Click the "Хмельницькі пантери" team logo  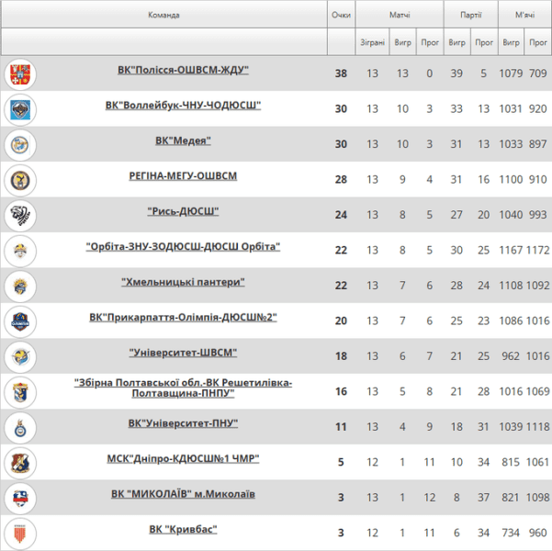tap(19, 286)
